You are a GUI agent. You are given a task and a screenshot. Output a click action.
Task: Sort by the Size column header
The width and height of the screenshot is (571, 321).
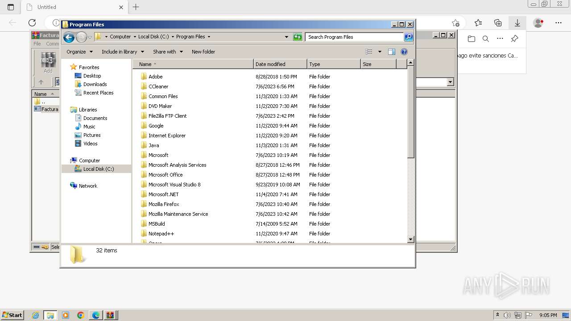point(378,64)
